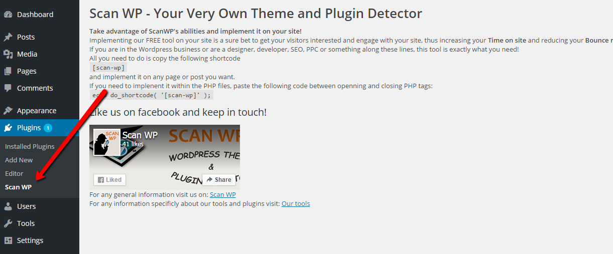
Task: Click the Plugins plug icon
Action: tap(8, 128)
